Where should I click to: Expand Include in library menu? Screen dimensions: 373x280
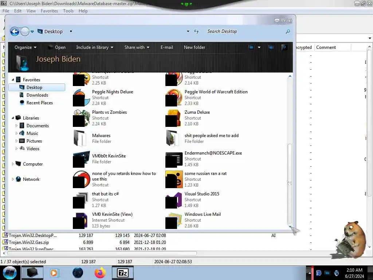pos(95,47)
